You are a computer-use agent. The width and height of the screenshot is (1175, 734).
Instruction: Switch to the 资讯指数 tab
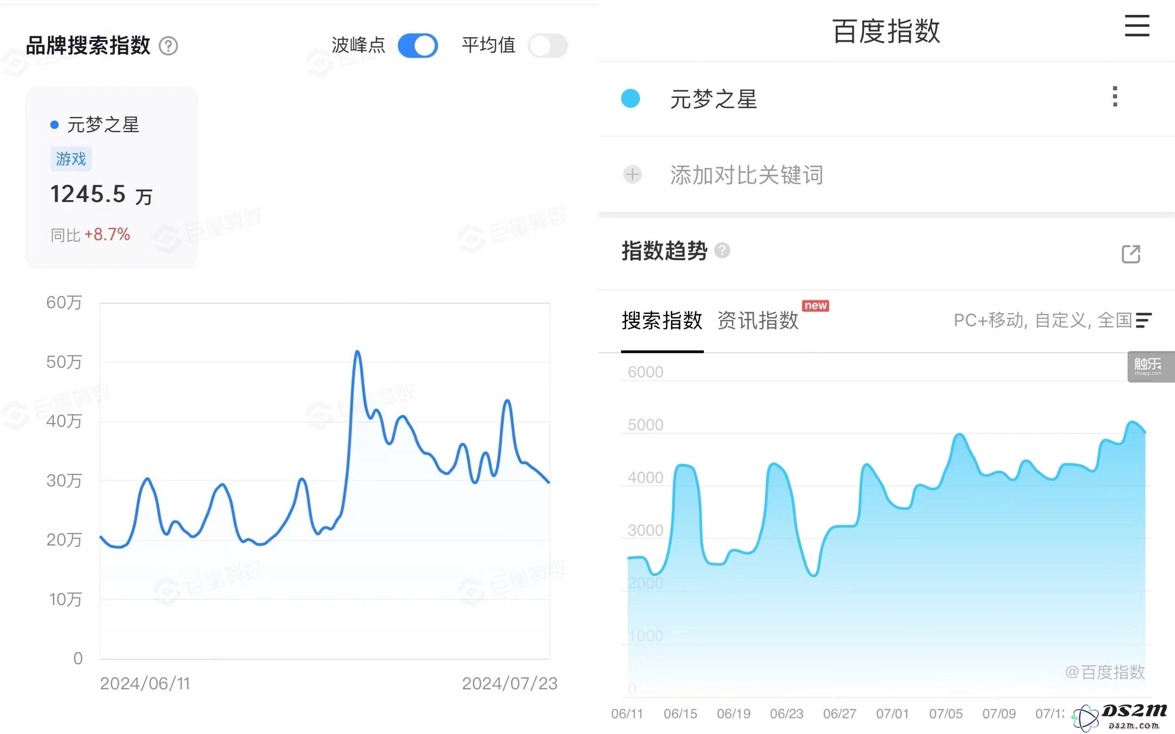pos(758,321)
